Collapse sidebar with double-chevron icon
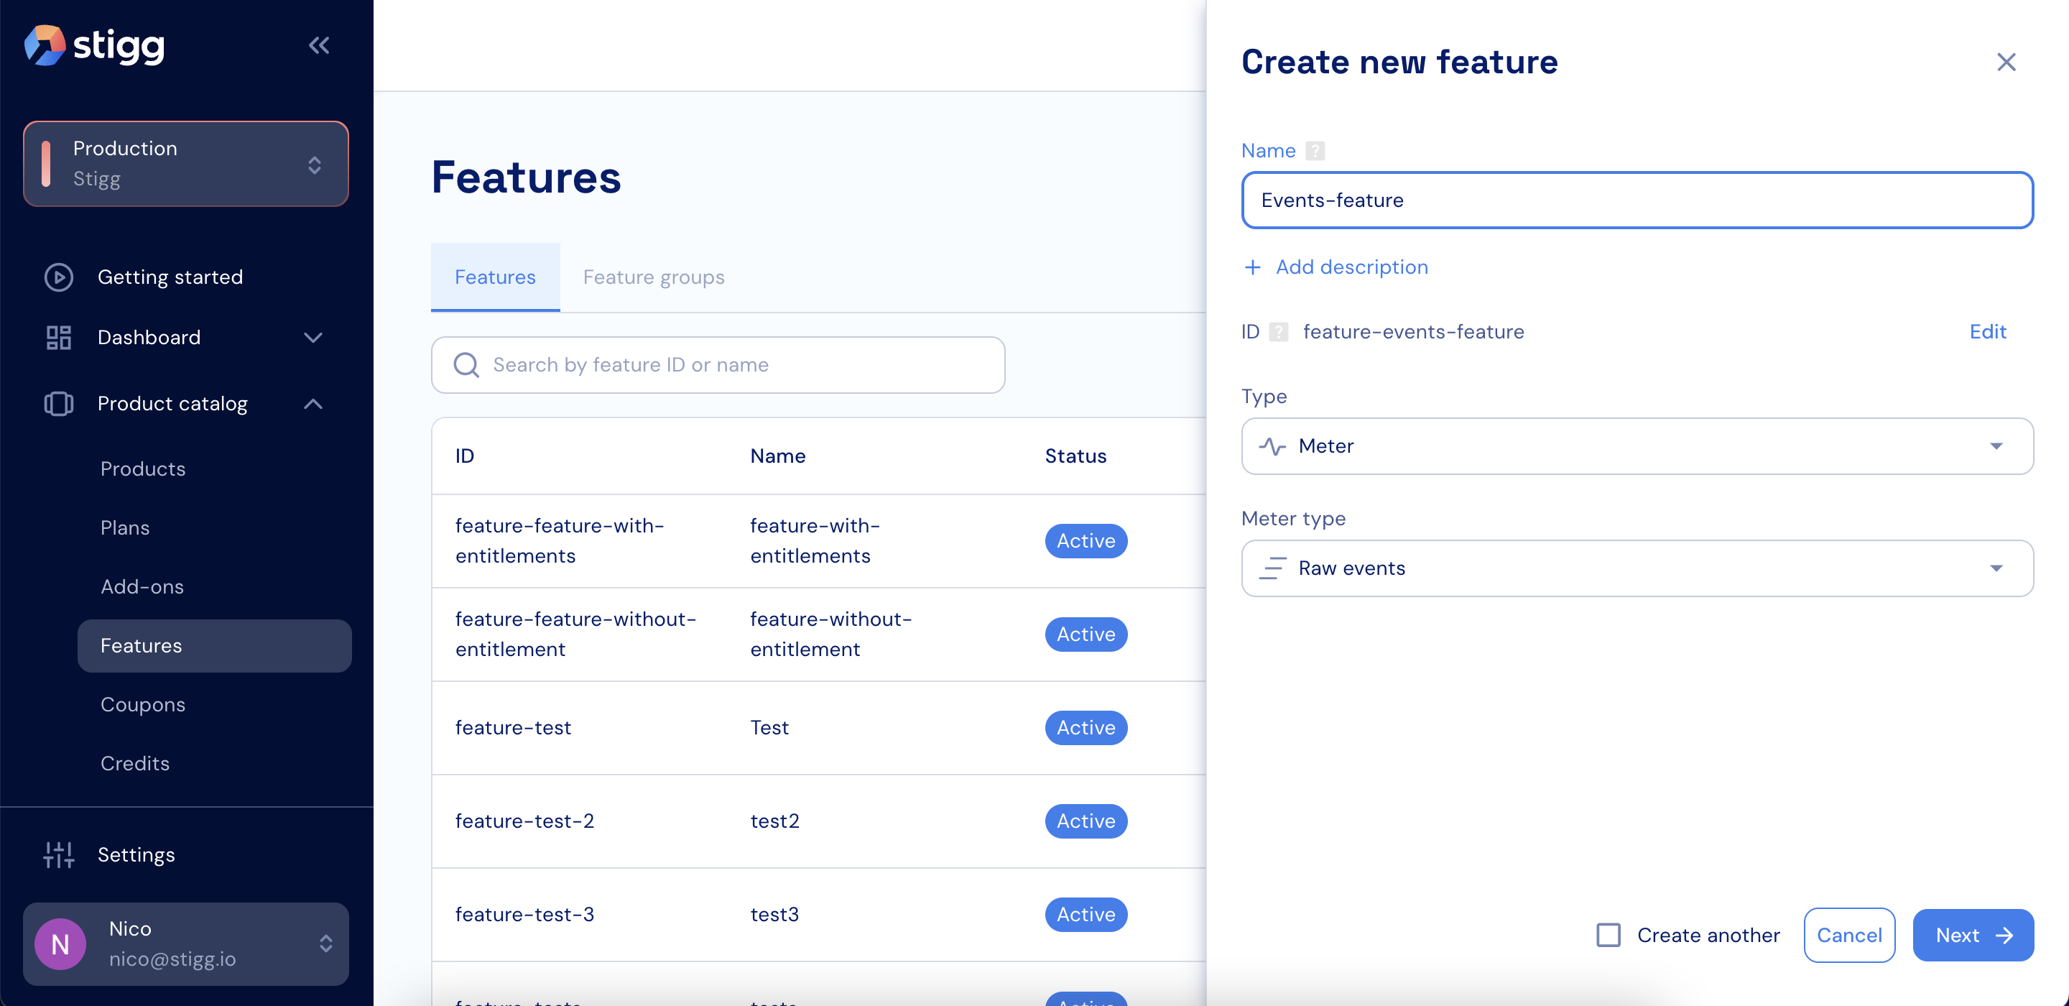2069x1006 pixels. coord(319,46)
